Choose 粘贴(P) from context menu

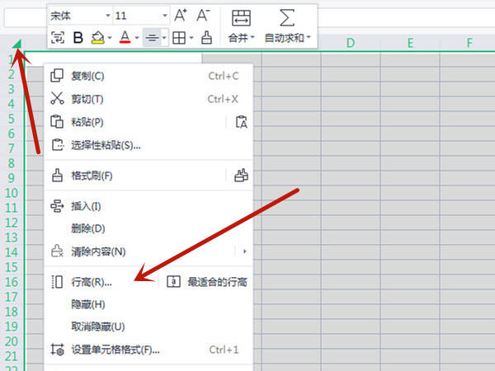[x=135, y=122]
